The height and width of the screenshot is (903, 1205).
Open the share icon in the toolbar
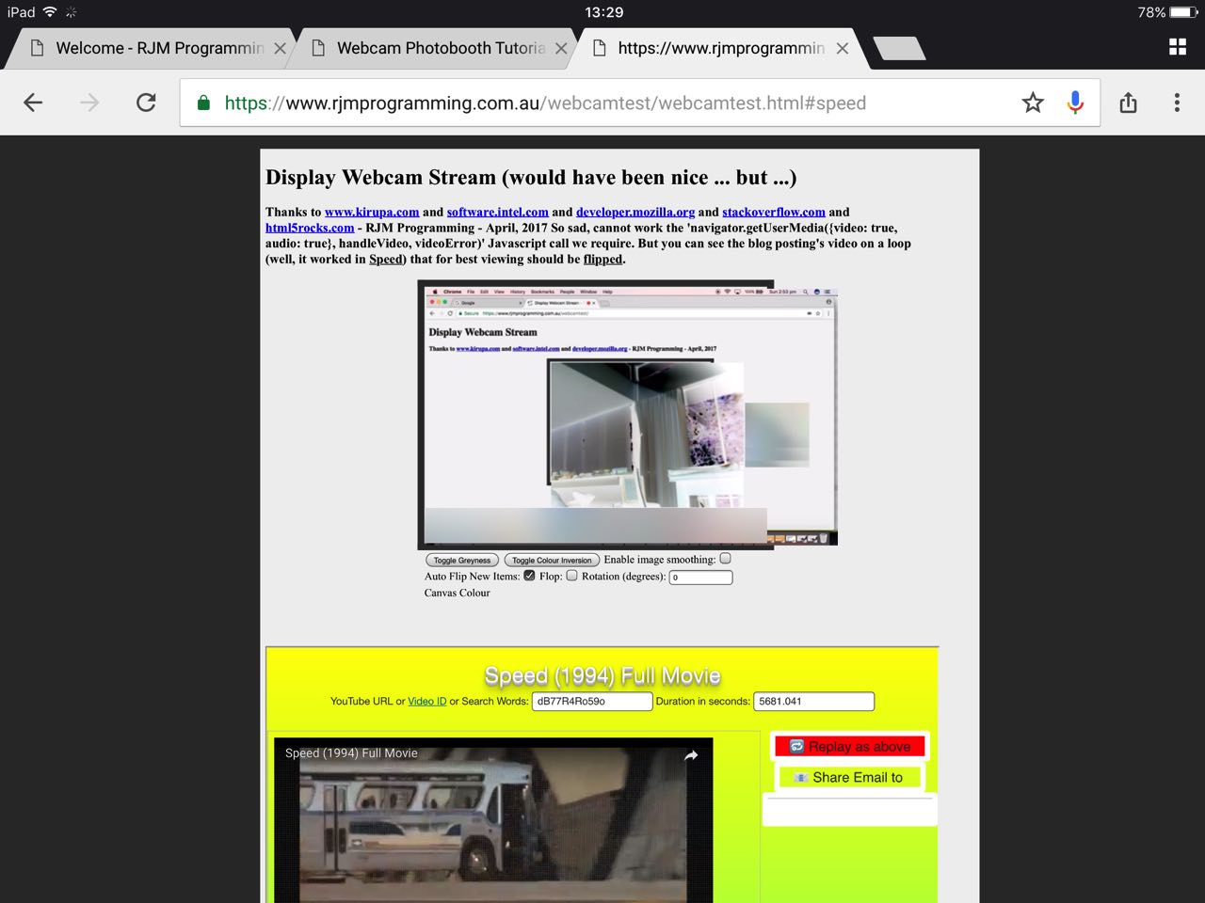coord(1128,103)
